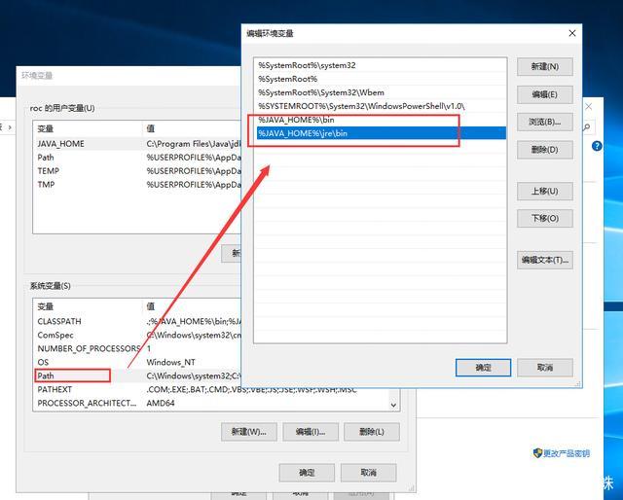Screen dimensions: 623x500
Task: Select Path in user variables list
Action: 137,158
